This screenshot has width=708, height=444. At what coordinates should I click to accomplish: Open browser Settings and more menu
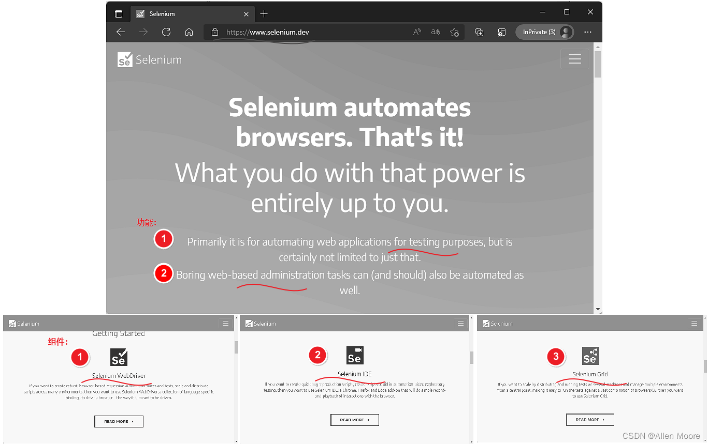click(x=588, y=32)
